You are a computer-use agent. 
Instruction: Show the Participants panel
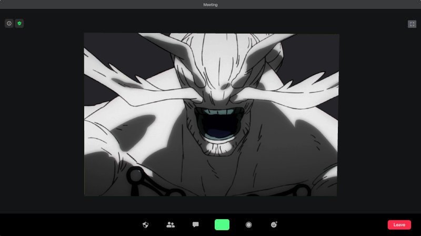(171, 225)
